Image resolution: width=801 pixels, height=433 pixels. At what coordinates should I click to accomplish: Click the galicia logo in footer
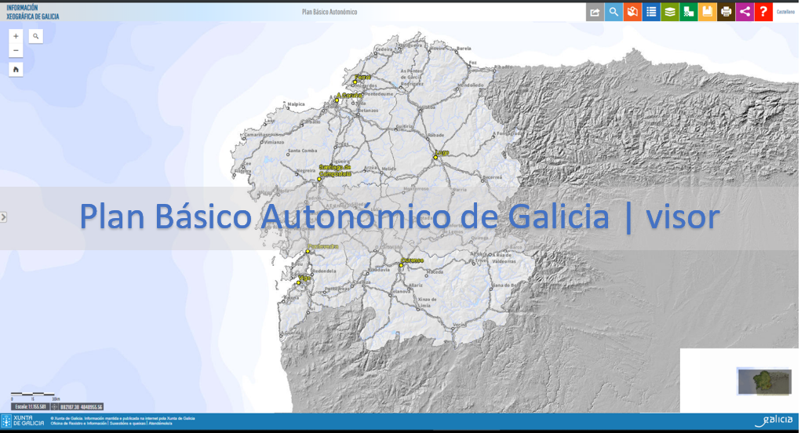pyautogui.click(x=774, y=420)
